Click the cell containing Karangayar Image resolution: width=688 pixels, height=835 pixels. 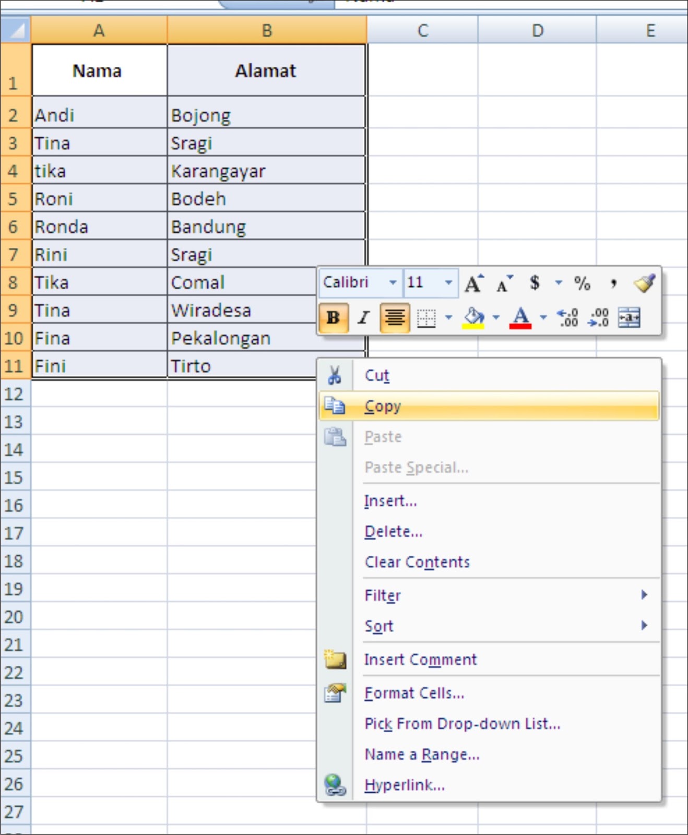pos(266,170)
